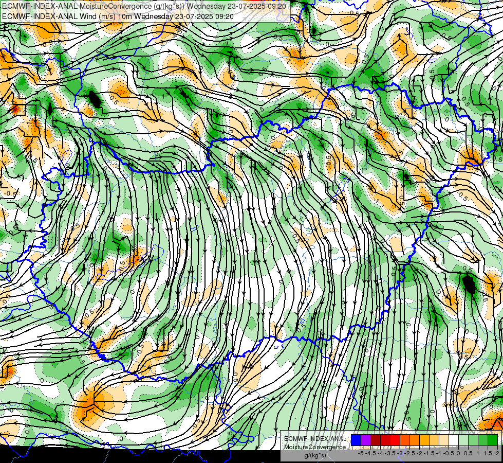503x463 pixels.
Task: Click the 'Wind (m/s) 10m' title line
Action: (x=118, y=16)
